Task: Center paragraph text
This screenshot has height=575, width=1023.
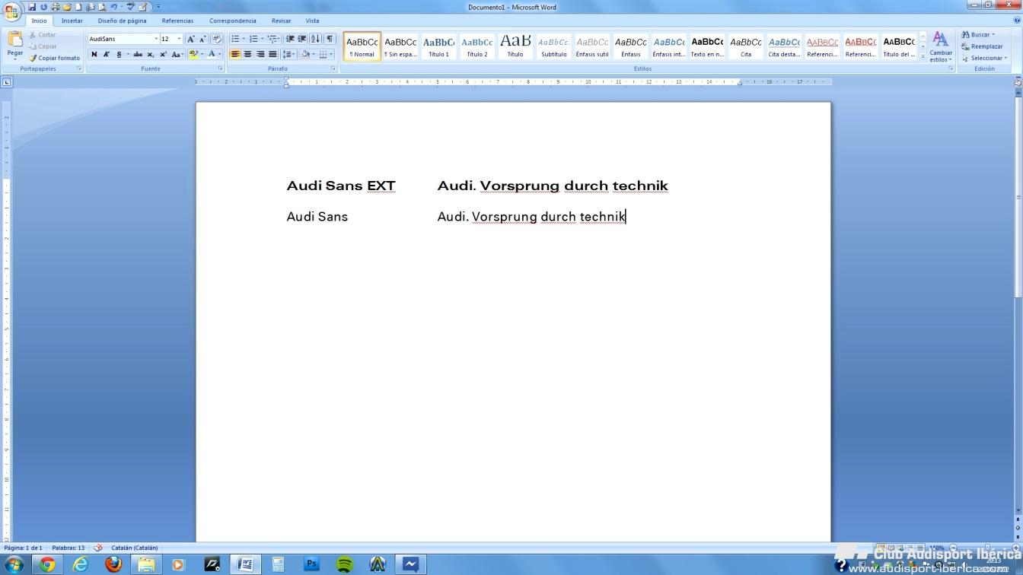Action: coord(247,54)
